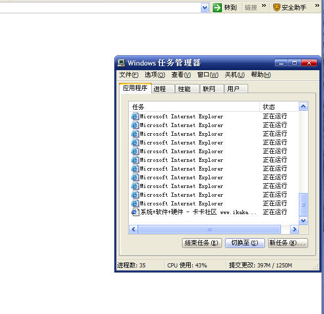Click the horizontal scrollbar thumb in the task list

(x=209, y=229)
